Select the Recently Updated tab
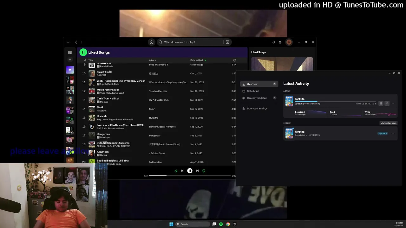Viewport: 406px width, 228px height. click(259, 98)
